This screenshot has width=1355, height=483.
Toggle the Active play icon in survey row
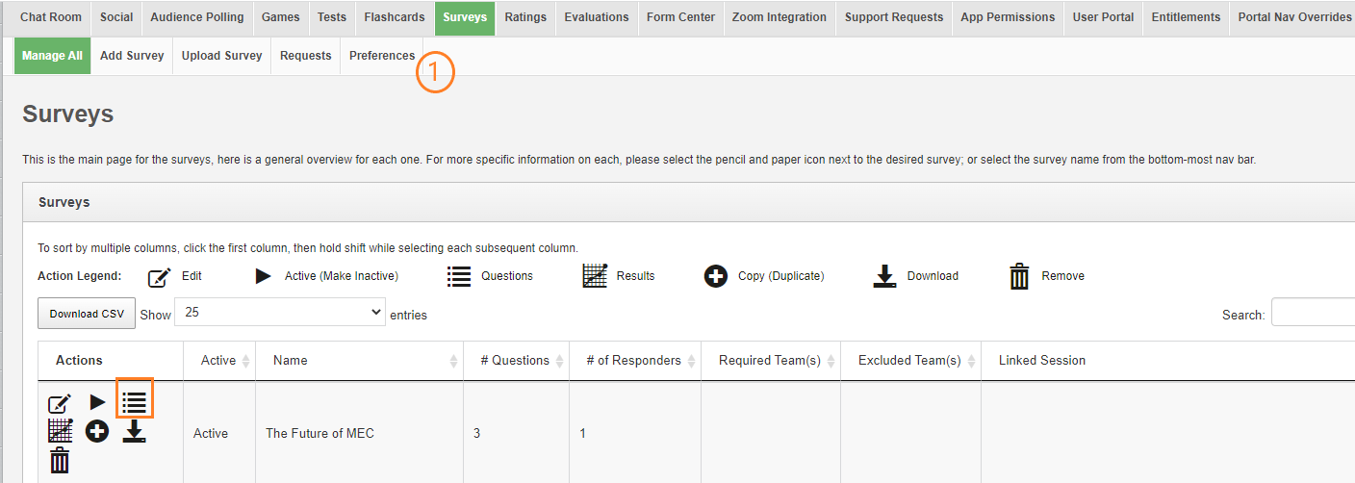point(97,402)
